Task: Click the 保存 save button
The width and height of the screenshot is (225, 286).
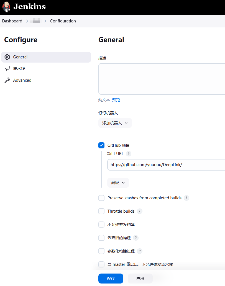Action: point(111,279)
